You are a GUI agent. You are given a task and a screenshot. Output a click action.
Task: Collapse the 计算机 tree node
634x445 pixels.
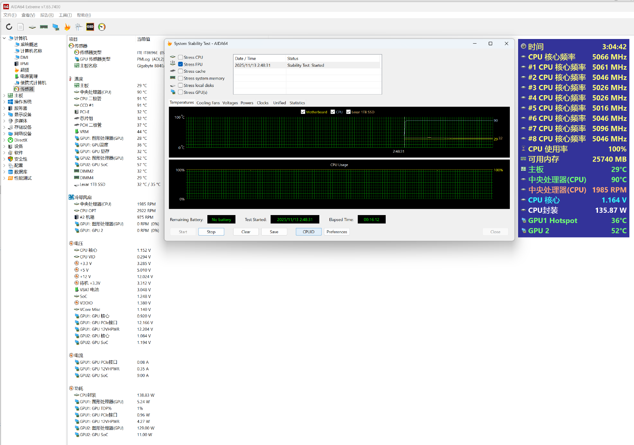(x=4, y=38)
